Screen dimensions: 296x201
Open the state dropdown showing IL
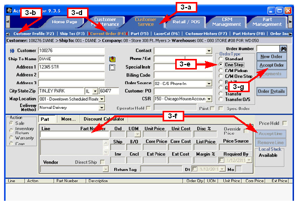[x=95, y=91]
